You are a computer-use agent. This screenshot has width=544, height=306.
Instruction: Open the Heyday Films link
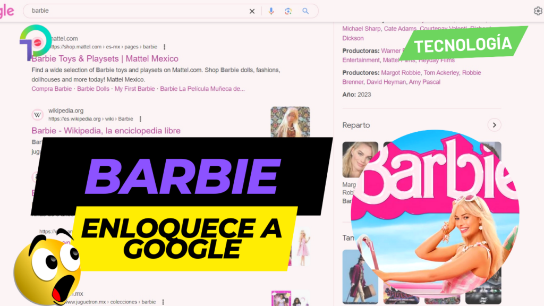click(x=437, y=61)
